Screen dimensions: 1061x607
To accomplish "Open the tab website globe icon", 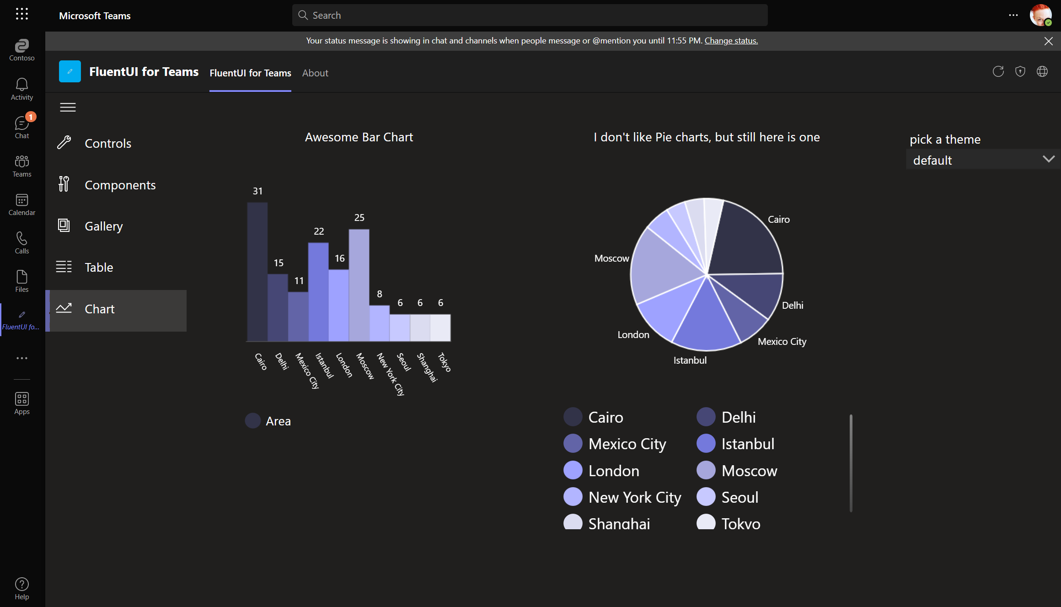I will [1042, 71].
